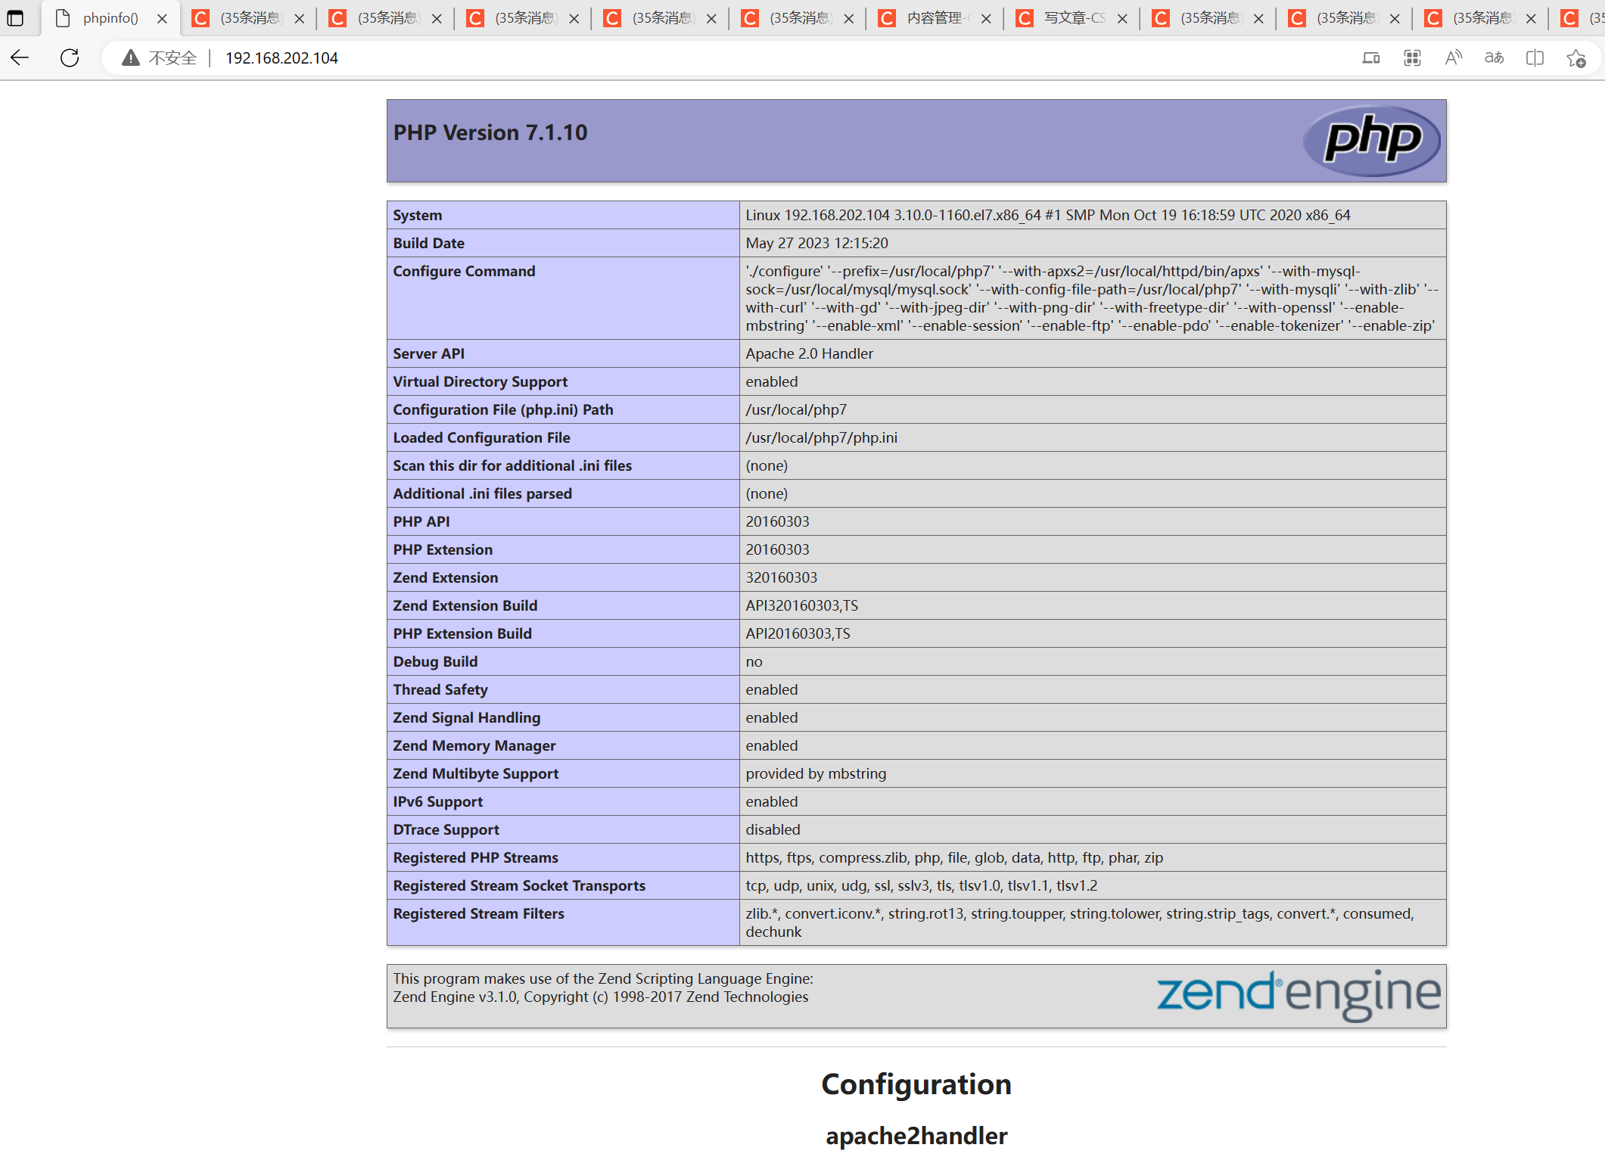1605x1157 pixels.
Task: Select the Apache 2.0 Handler value
Action: pyautogui.click(x=809, y=353)
